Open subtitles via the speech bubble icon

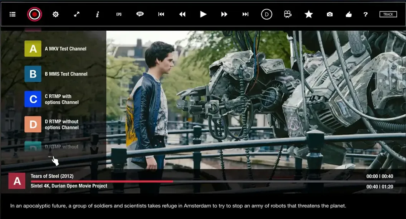pos(140,14)
